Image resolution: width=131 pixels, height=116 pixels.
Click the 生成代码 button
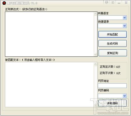click(x=112, y=44)
